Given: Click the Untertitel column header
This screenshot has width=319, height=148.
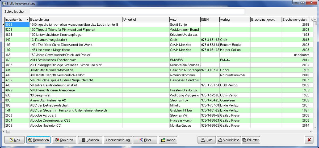Looking at the screenshot, I should pos(146,20).
